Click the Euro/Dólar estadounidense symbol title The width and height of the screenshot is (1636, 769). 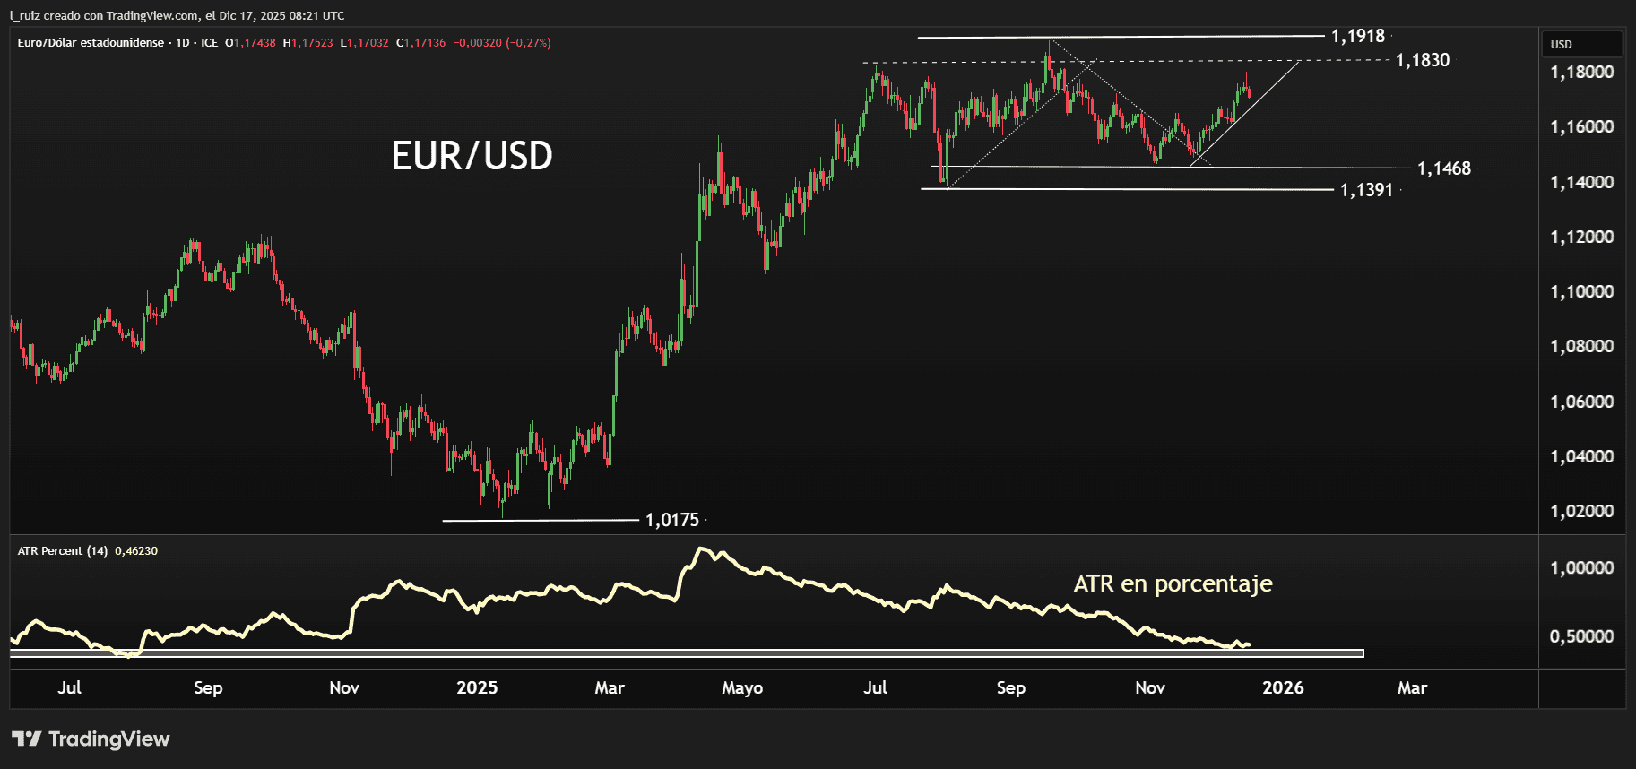point(91,43)
